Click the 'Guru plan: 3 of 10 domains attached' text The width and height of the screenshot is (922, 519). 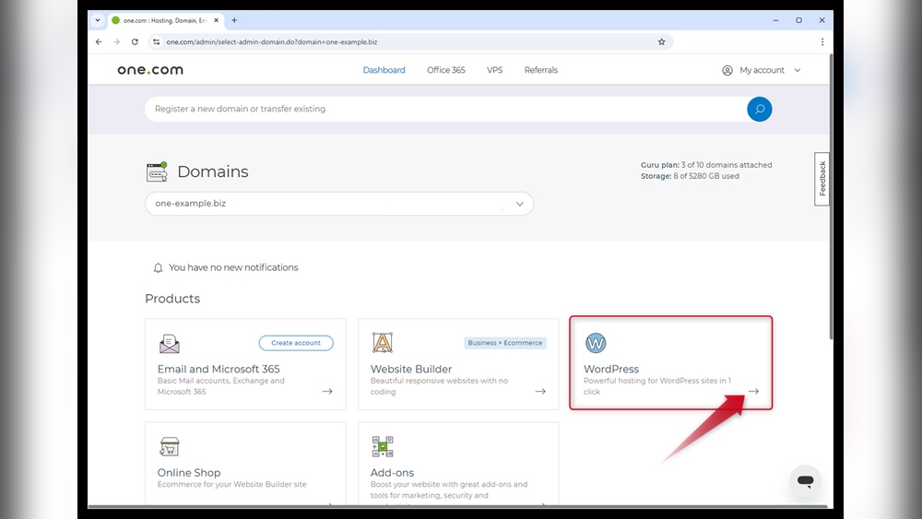pos(706,165)
